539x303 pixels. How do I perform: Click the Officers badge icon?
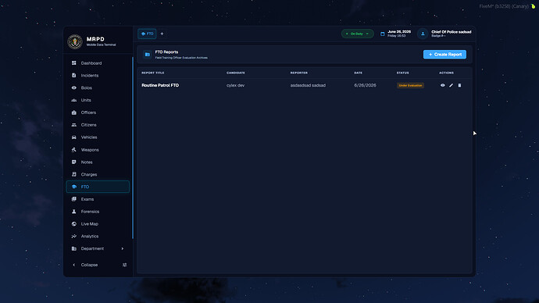point(74,112)
